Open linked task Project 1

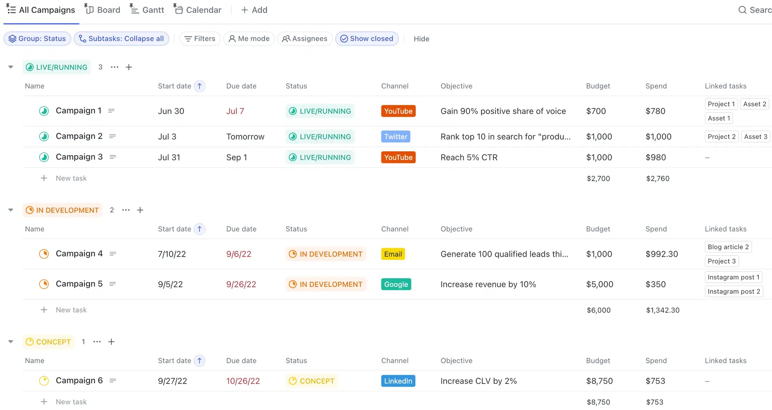tap(721, 104)
